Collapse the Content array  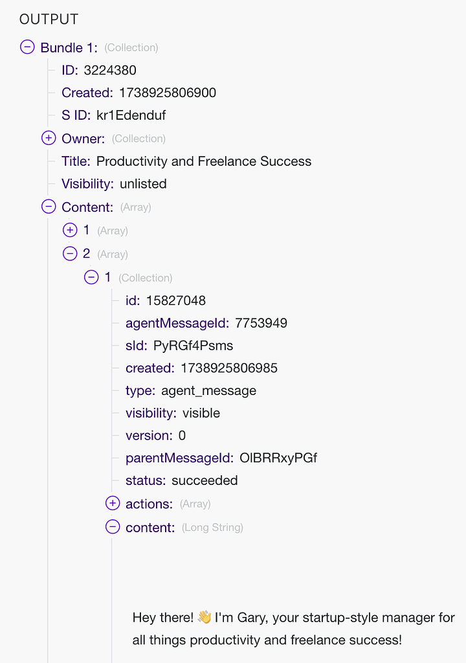(48, 206)
